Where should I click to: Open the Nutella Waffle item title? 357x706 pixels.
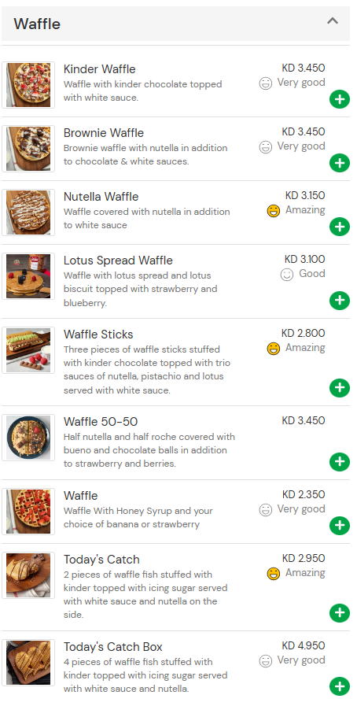tap(101, 197)
